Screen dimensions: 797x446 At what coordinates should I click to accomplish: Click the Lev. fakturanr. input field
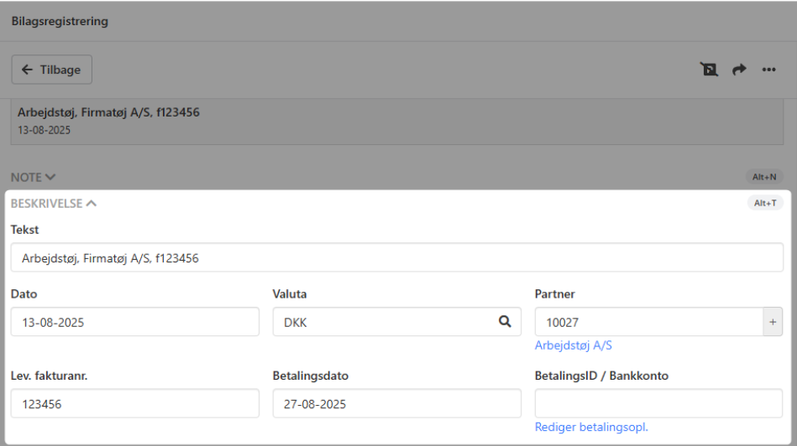coord(134,403)
